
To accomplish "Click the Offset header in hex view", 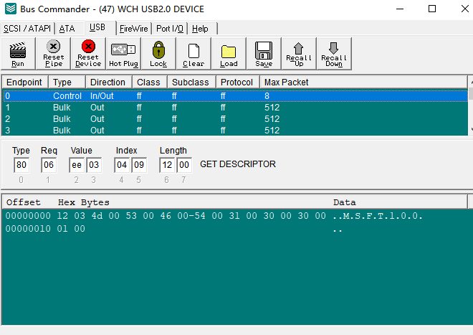I will click(x=24, y=202).
